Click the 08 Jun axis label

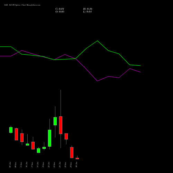tap(10, 165)
